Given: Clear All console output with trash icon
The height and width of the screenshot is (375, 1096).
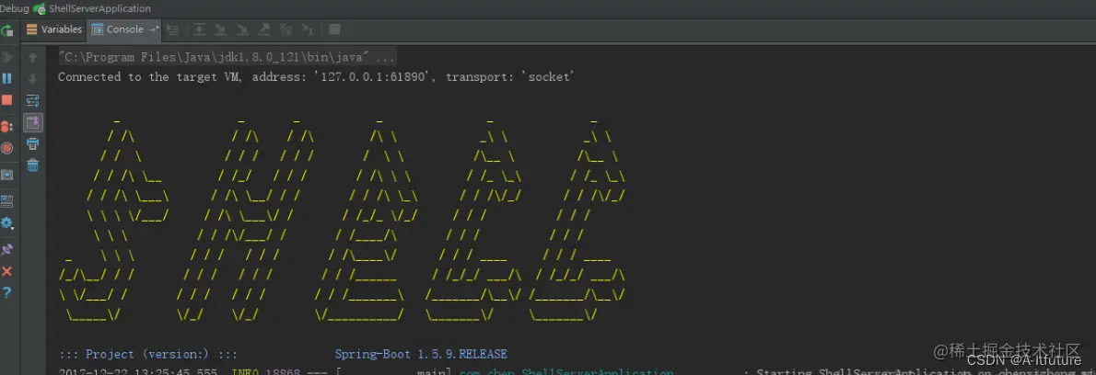Looking at the screenshot, I should click(x=32, y=165).
